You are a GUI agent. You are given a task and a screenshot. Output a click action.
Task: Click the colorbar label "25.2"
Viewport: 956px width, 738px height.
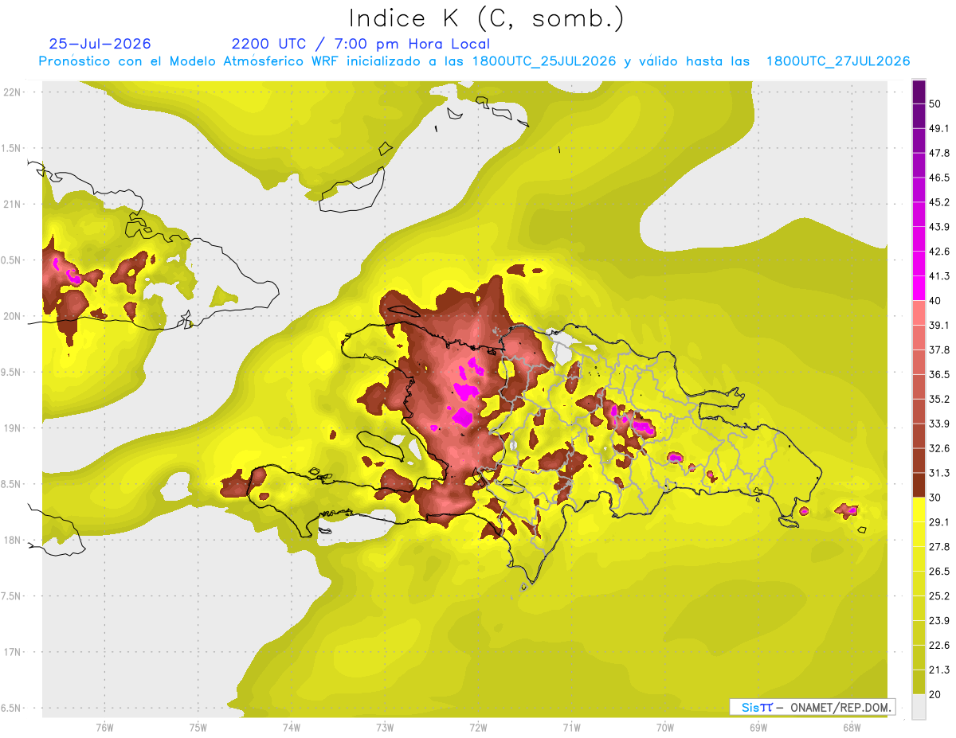point(939,595)
